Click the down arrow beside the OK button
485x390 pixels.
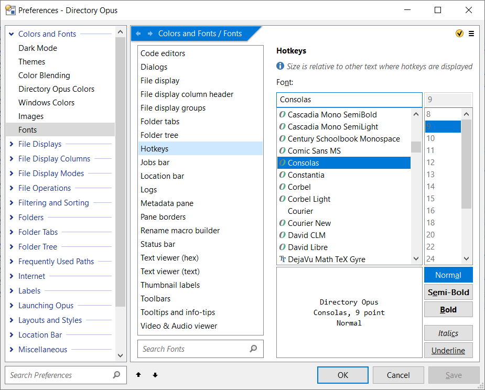pyautogui.click(x=155, y=375)
